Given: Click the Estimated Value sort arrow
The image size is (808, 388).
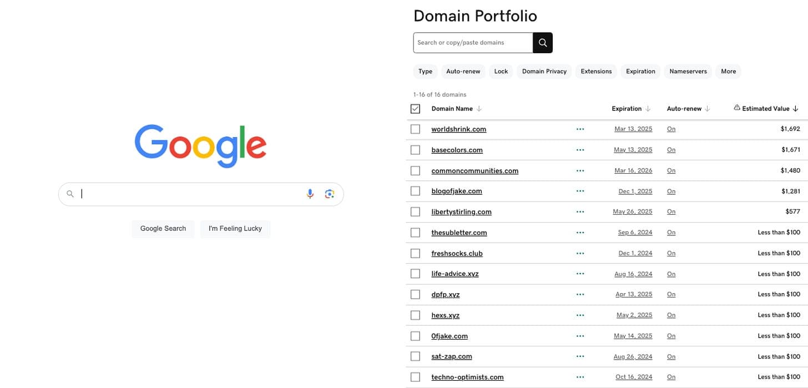Looking at the screenshot, I should coord(795,109).
